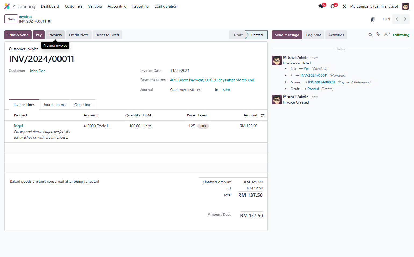Click Reset to Draft
Viewport: 414px width, 257px height.
coord(107,35)
